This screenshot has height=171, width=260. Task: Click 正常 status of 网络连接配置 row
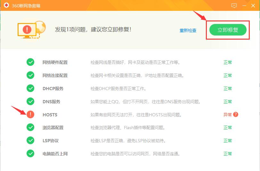tap(227, 75)
